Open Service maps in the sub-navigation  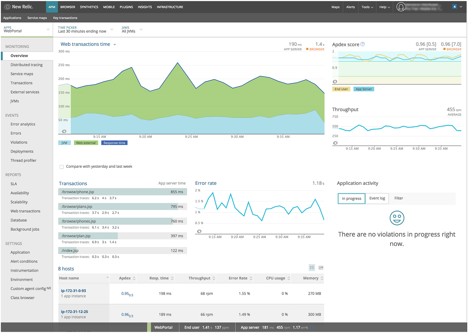(x=37, y=18)
